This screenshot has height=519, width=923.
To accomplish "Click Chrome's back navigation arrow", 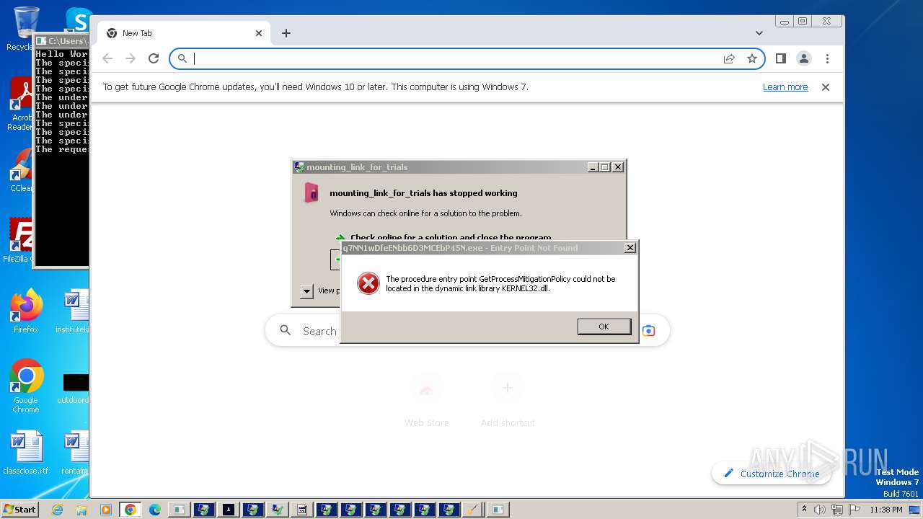I will pyautogui.click(x=107, y=58).
